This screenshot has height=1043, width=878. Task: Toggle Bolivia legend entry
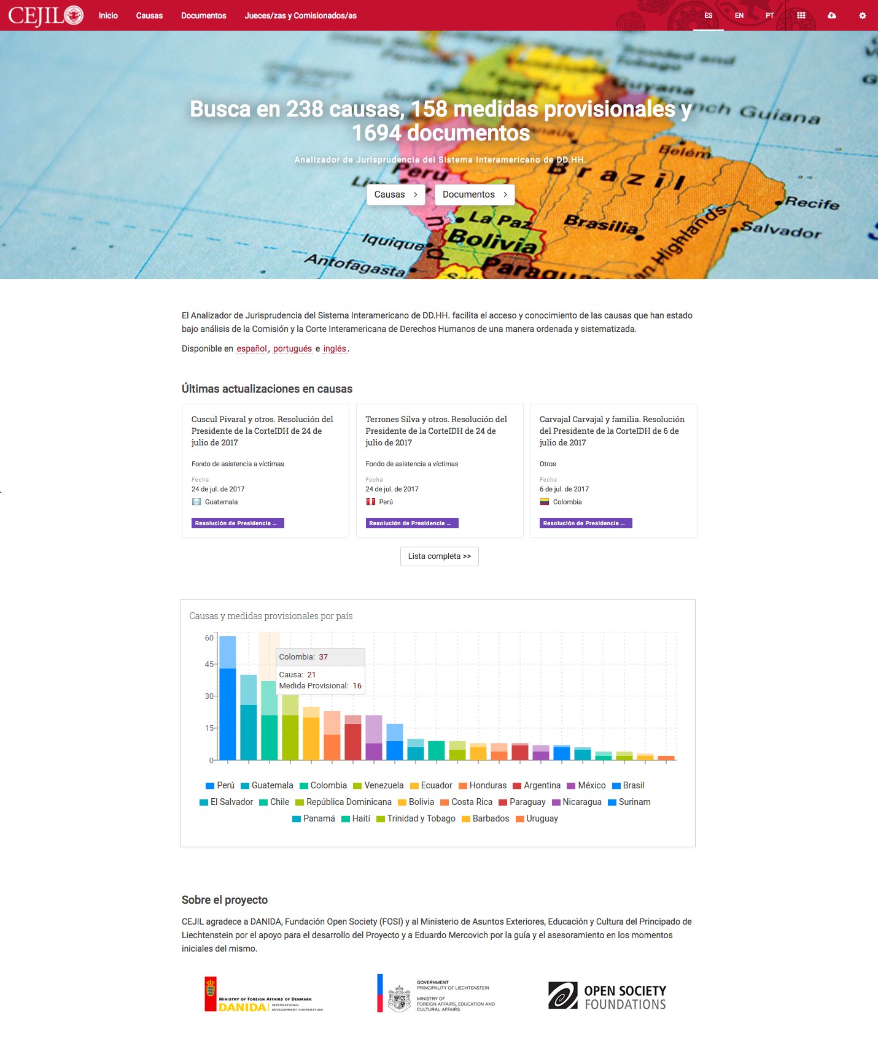click(416, 802)
